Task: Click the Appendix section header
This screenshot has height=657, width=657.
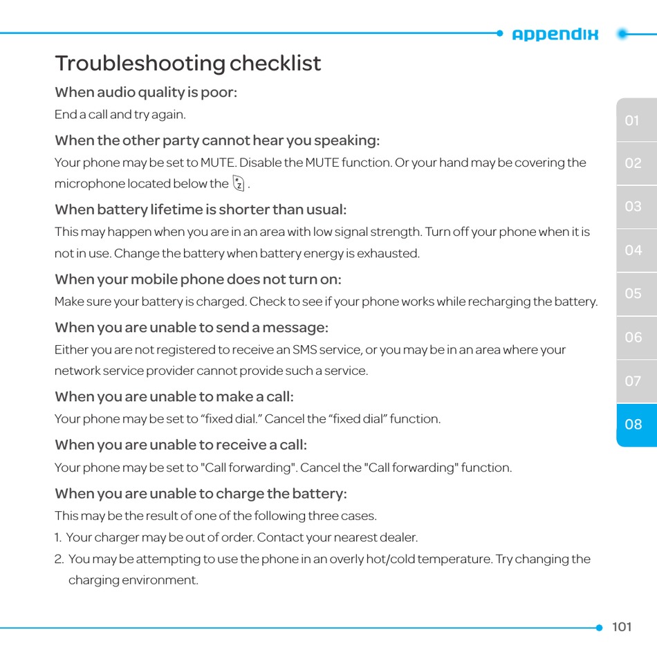Action: (555, 35)
